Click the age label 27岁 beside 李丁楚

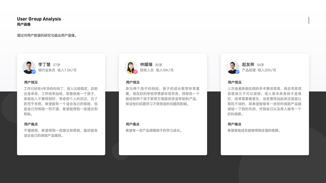point(56,65)
